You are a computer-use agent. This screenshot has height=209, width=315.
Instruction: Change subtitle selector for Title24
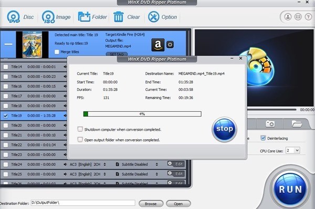tap(156, 164)
